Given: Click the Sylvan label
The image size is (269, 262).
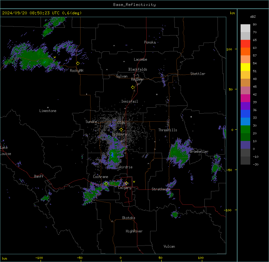Looking at the screenshot, I should coord(122,76).
